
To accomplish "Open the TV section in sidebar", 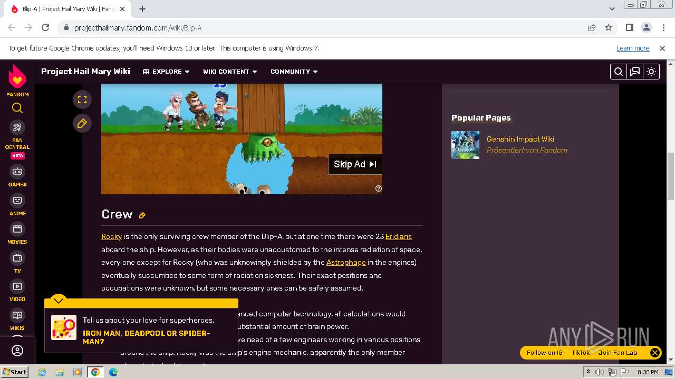I will click(17, 263).
